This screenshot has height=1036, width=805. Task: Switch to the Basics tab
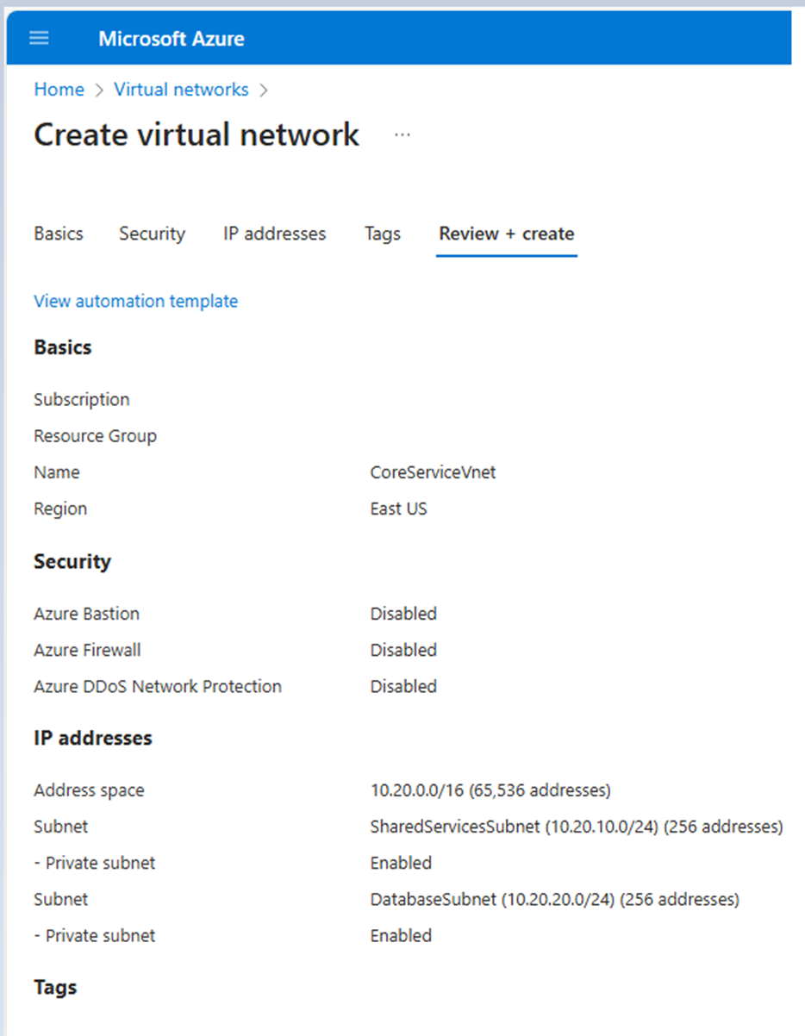click(x=58, y=234)
